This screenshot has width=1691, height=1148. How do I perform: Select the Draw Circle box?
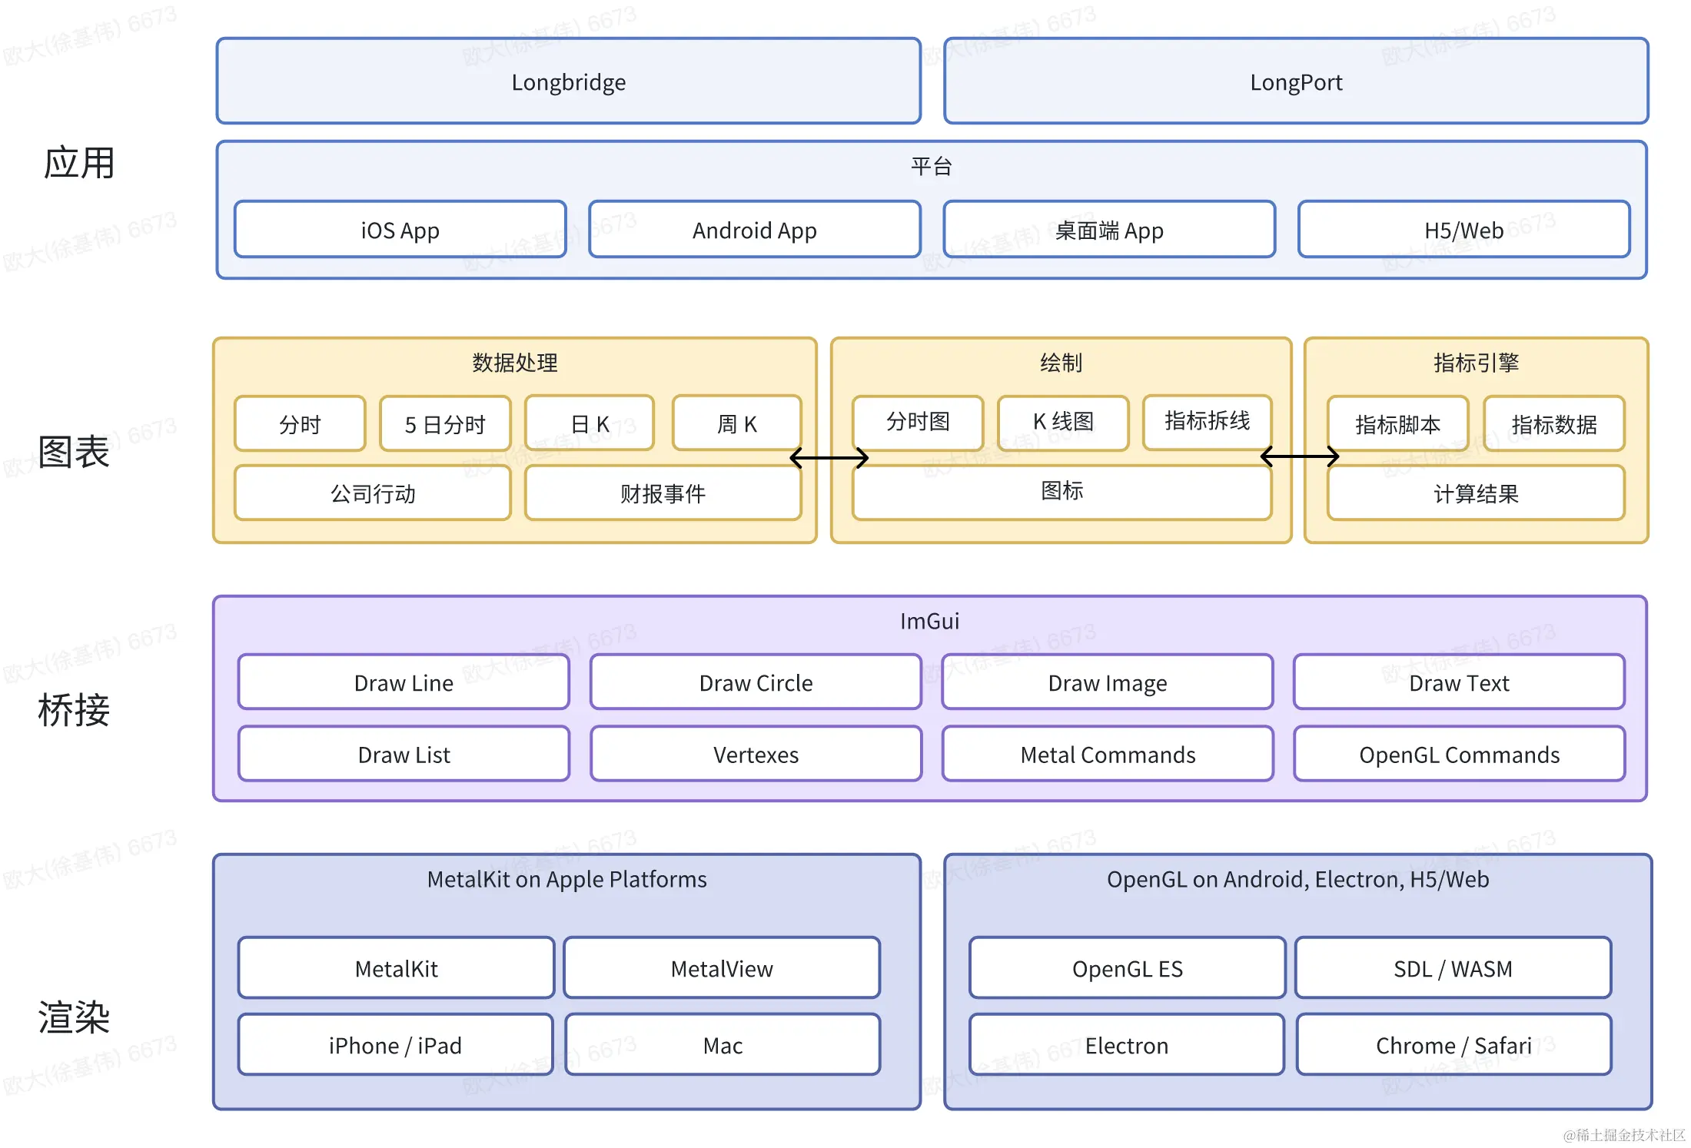coord(756,682)
